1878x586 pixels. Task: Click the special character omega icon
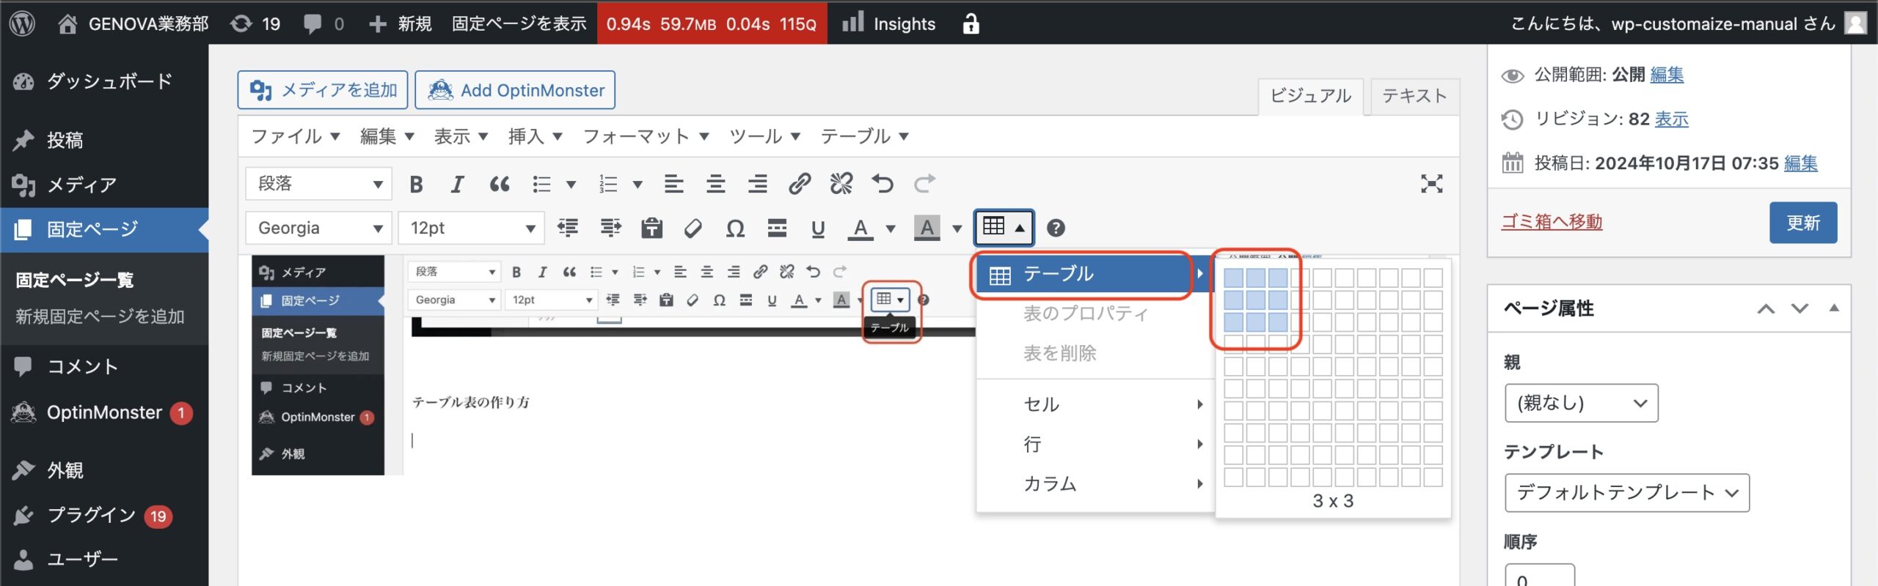point(735,229)
